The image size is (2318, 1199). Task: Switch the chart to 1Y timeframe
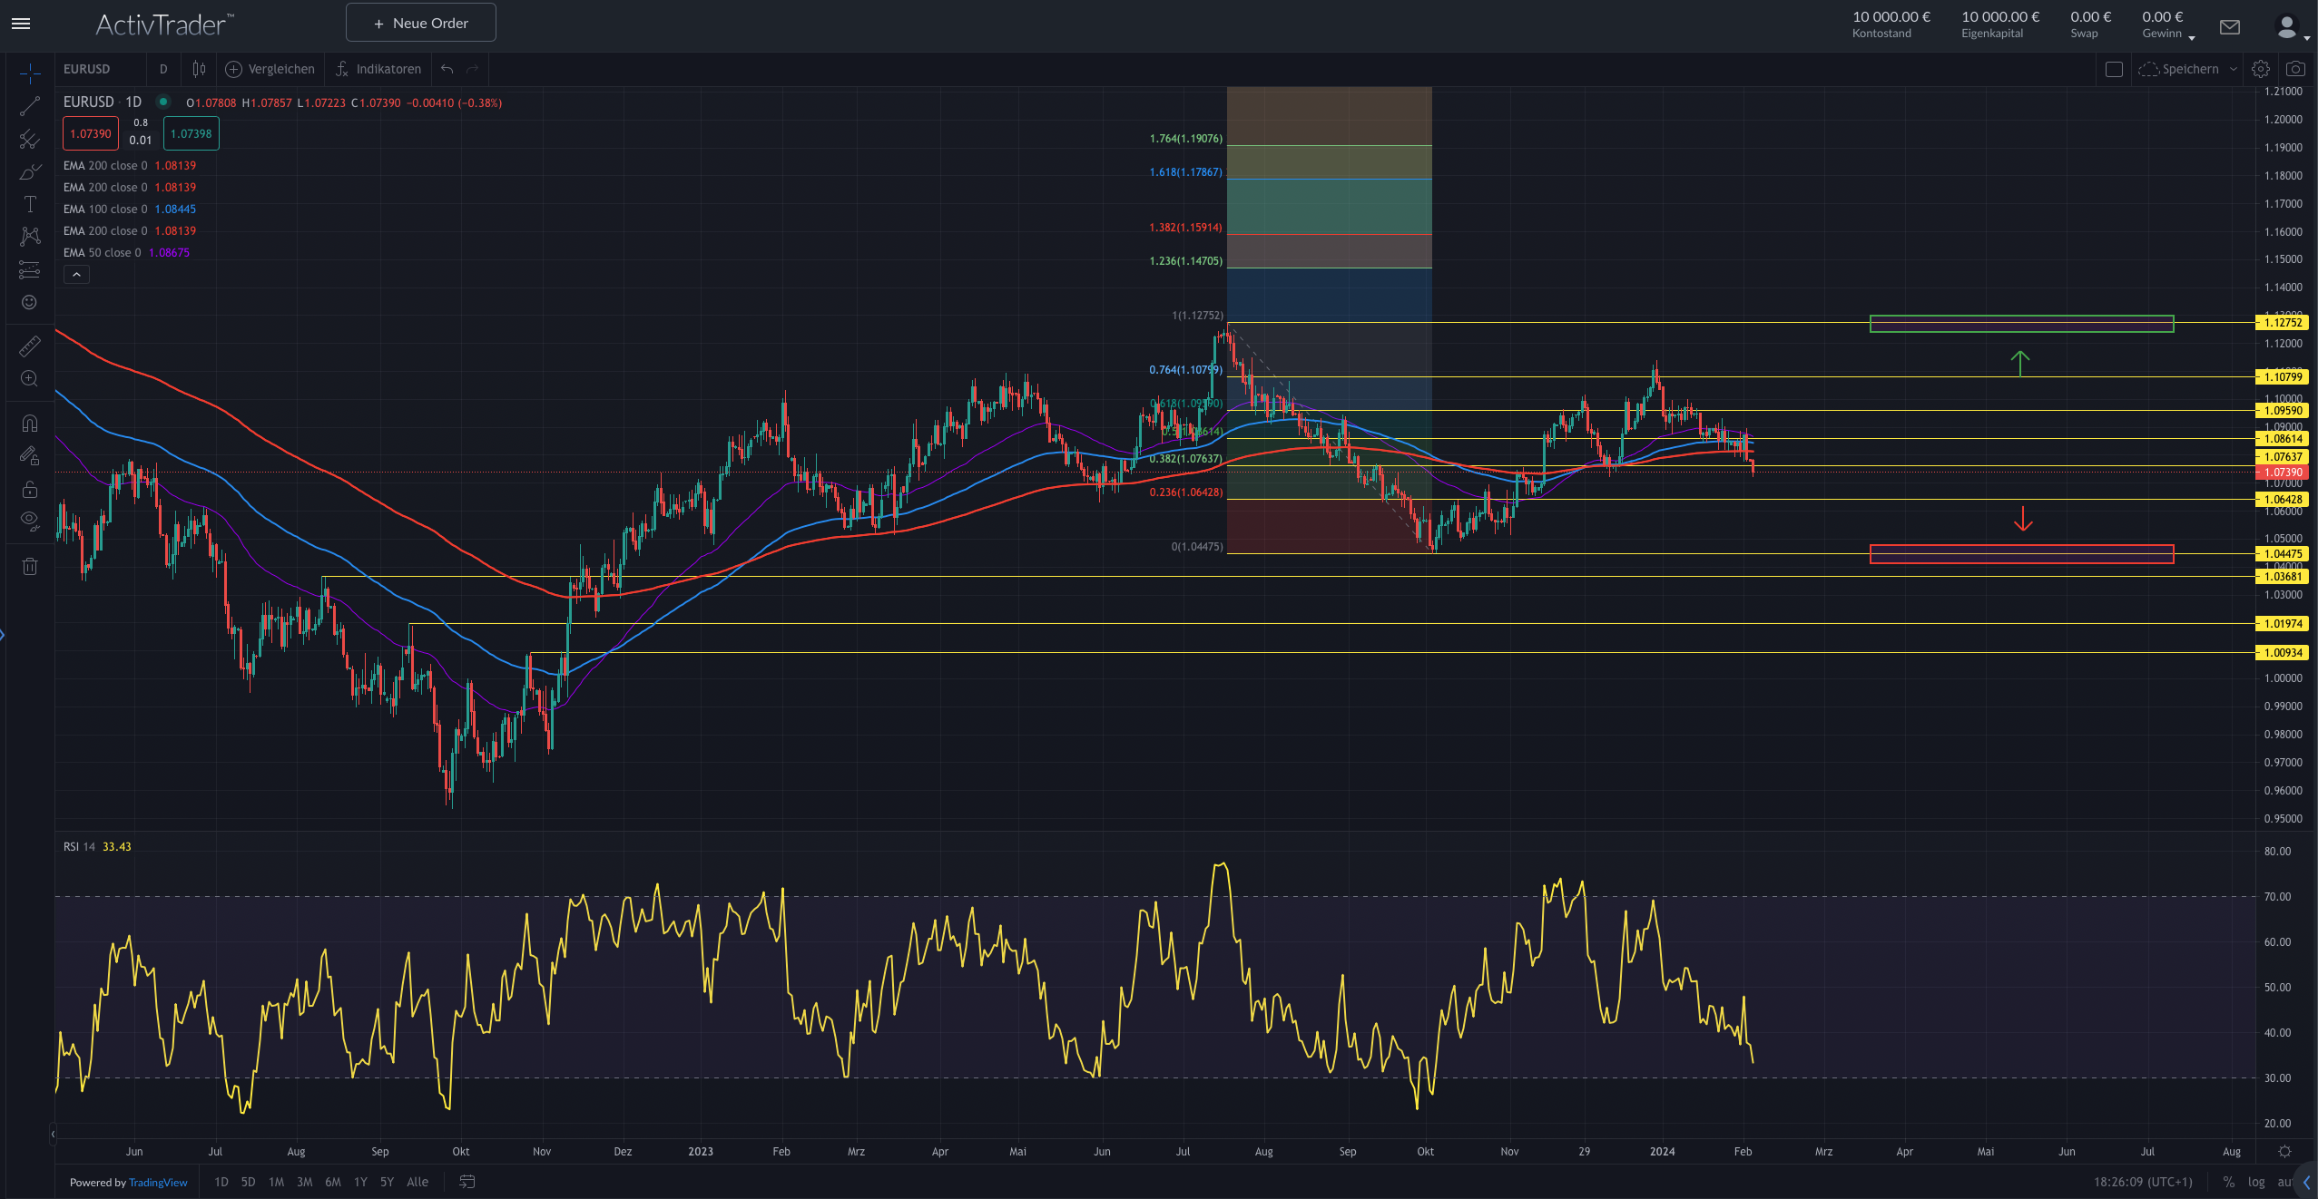pyautogui.click(x=360, y=1183)
